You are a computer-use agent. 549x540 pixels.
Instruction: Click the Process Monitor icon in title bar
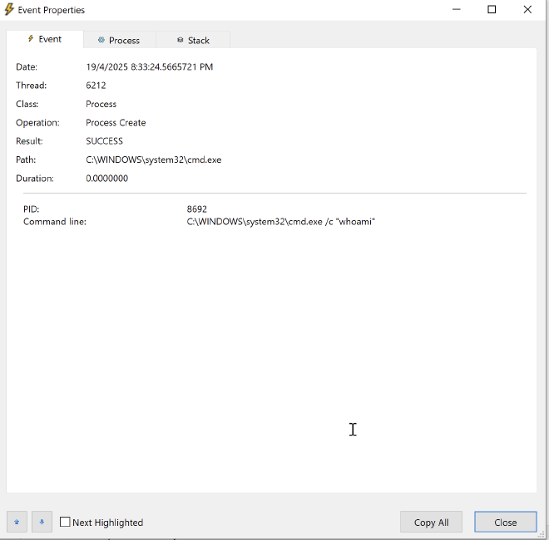(9, 10)
